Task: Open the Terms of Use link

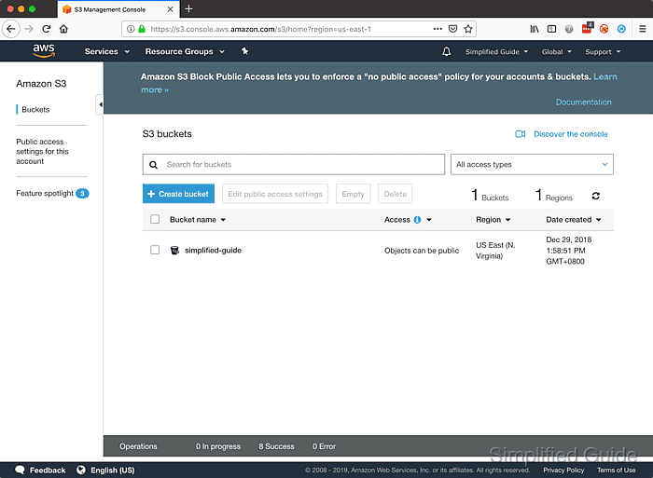Action: (x=616, y=471)
